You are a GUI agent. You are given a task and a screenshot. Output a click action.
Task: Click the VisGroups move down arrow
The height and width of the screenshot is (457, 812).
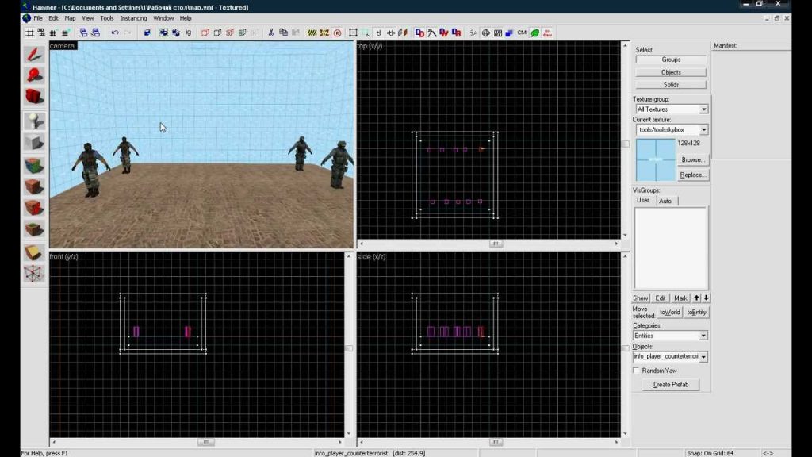coord(706,298)
